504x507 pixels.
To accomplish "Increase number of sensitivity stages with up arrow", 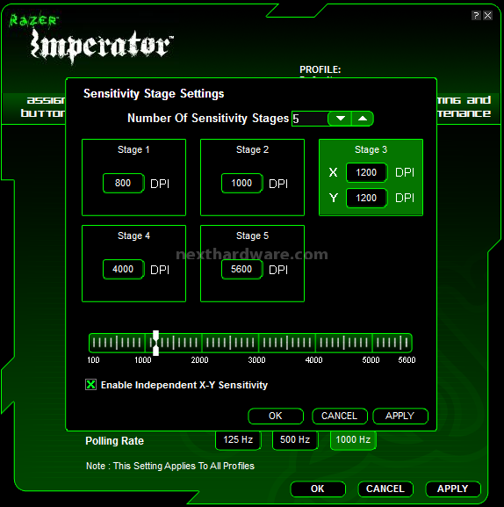I will coord(363,119).
